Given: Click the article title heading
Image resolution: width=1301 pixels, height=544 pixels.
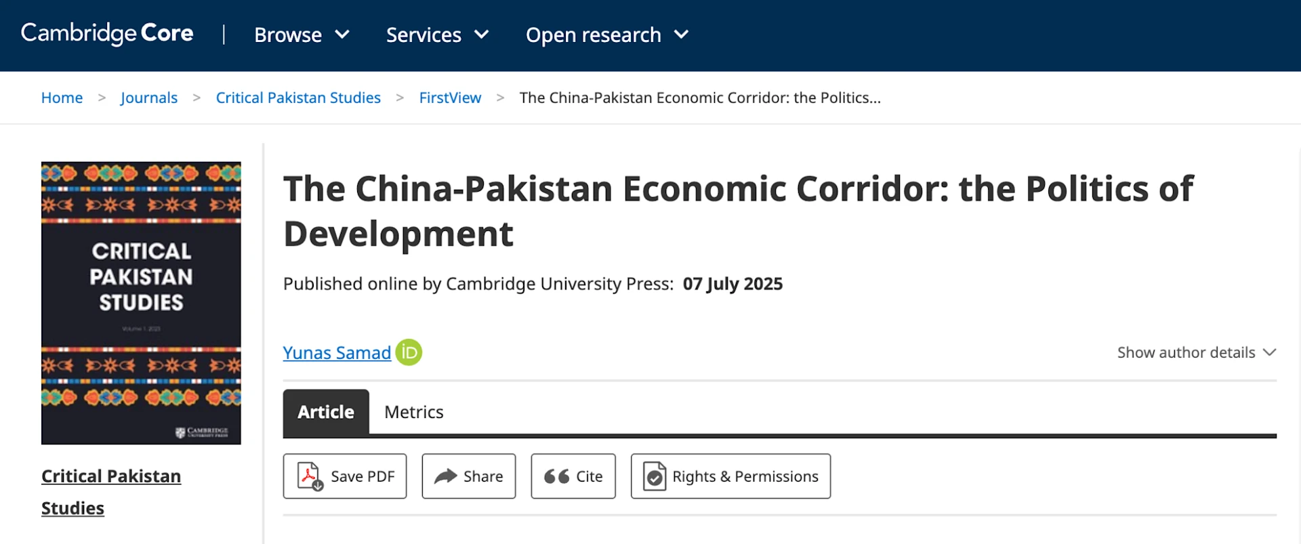Looking at the screenshot, I should [738, 211].
